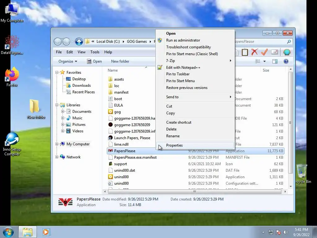The image size is (317, 238).
Task: Choose Create shortcut
Action: 195,122
